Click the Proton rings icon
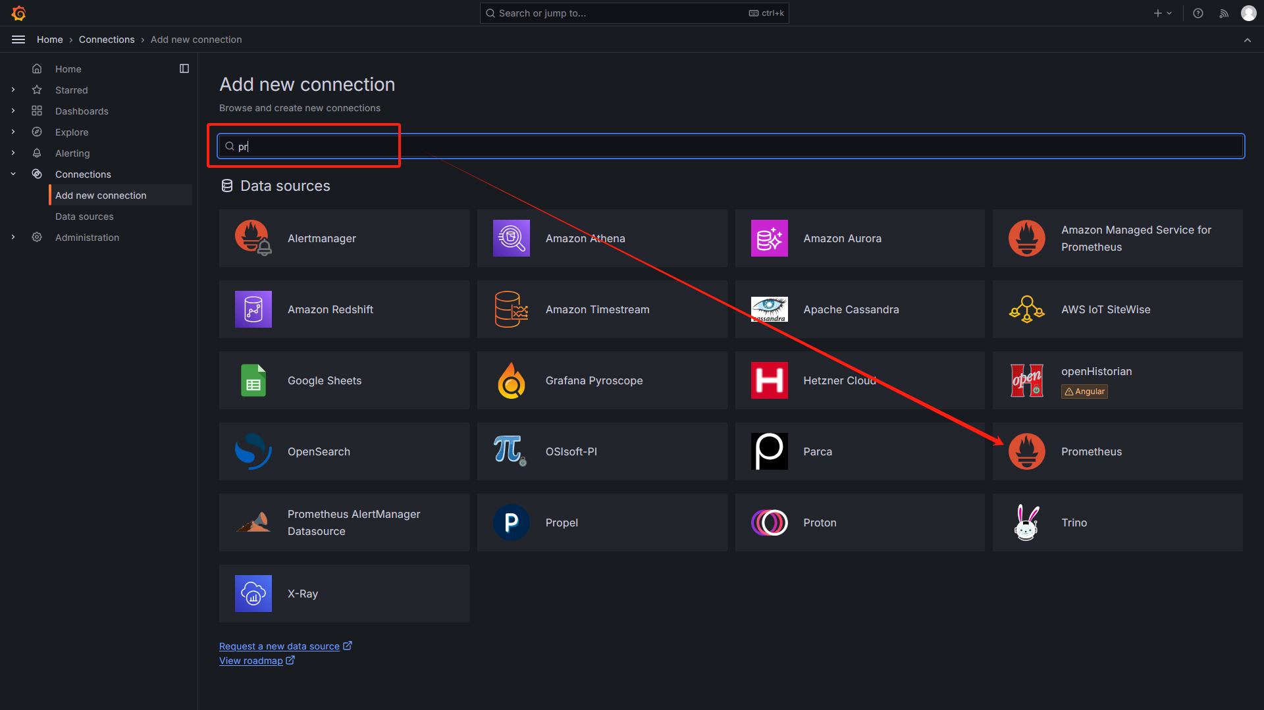The height and width of the screenshot is (710, 1264). coord(770,522)
